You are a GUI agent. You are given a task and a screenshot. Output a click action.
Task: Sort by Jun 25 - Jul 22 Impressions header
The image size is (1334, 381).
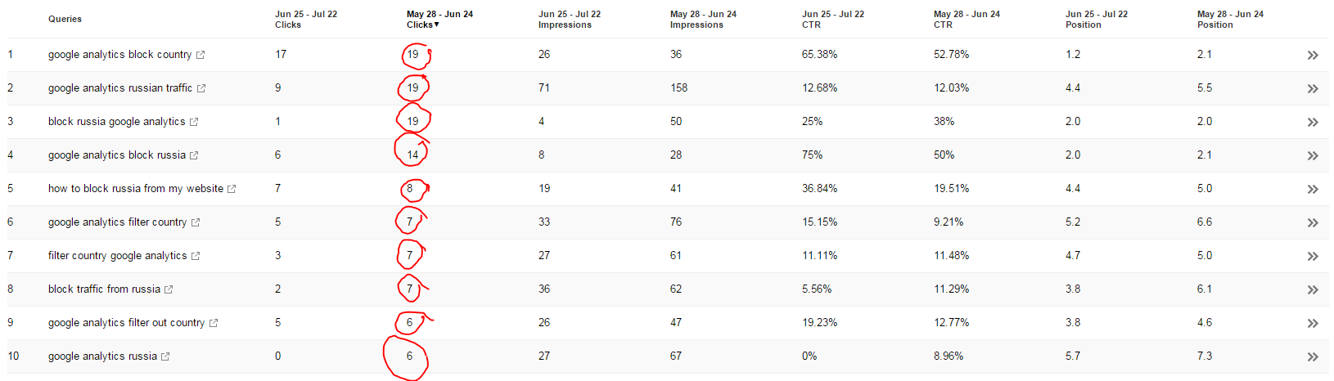[x=570, y=20]
